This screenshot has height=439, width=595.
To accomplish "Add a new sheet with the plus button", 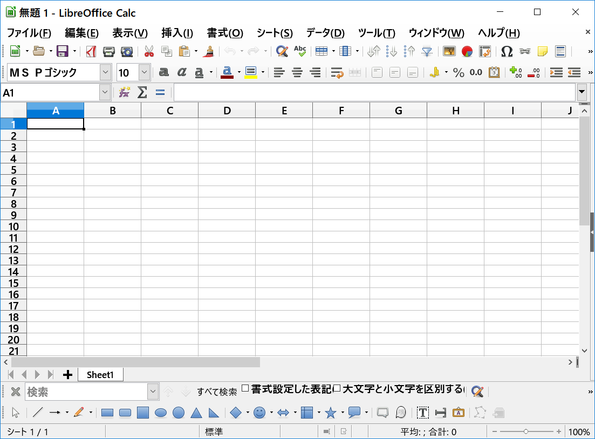I will (x=67, y=375).
